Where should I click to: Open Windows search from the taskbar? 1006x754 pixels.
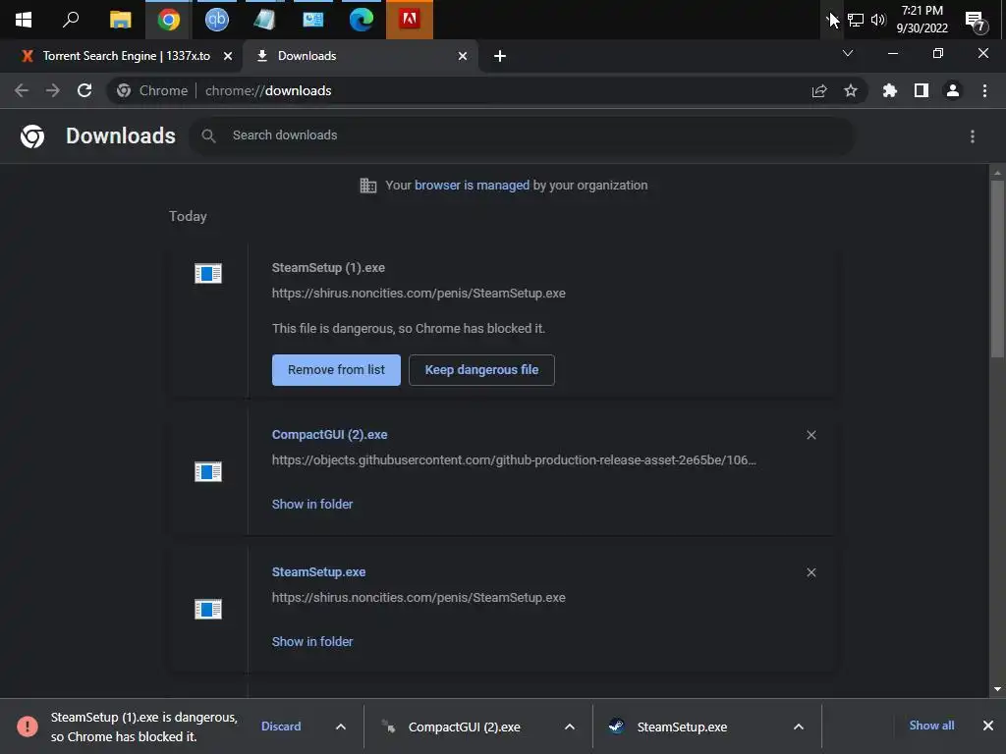pyautogui.click(x=71, y=20)
